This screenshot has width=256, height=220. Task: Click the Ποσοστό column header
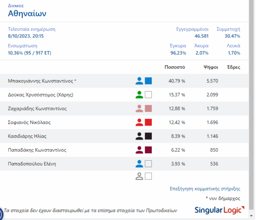175,67
